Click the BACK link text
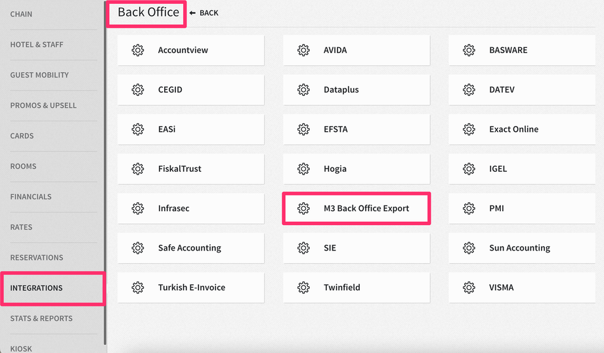This screenshot has height=353, width=604. (209, 13)
